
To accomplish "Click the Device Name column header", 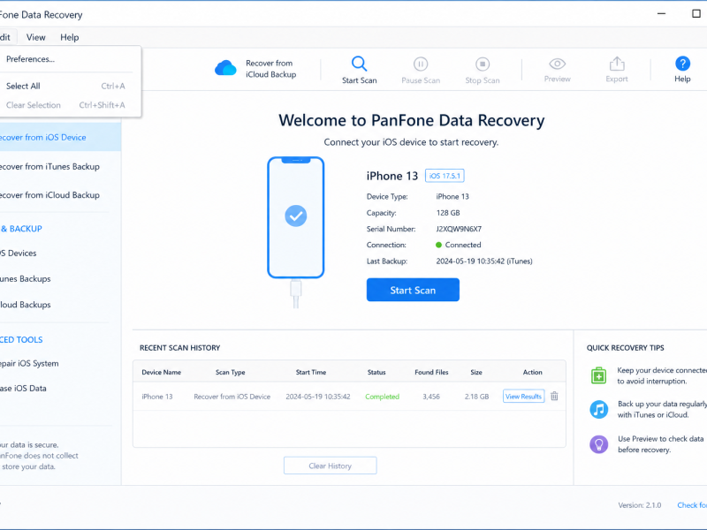I will point(162,372).
